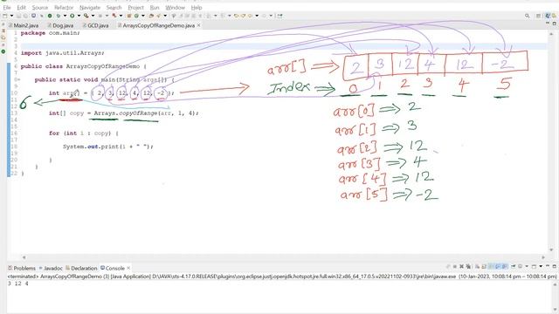
Task: Open the Open Console dropdown arrow
Action: click(x=541, y=266)
